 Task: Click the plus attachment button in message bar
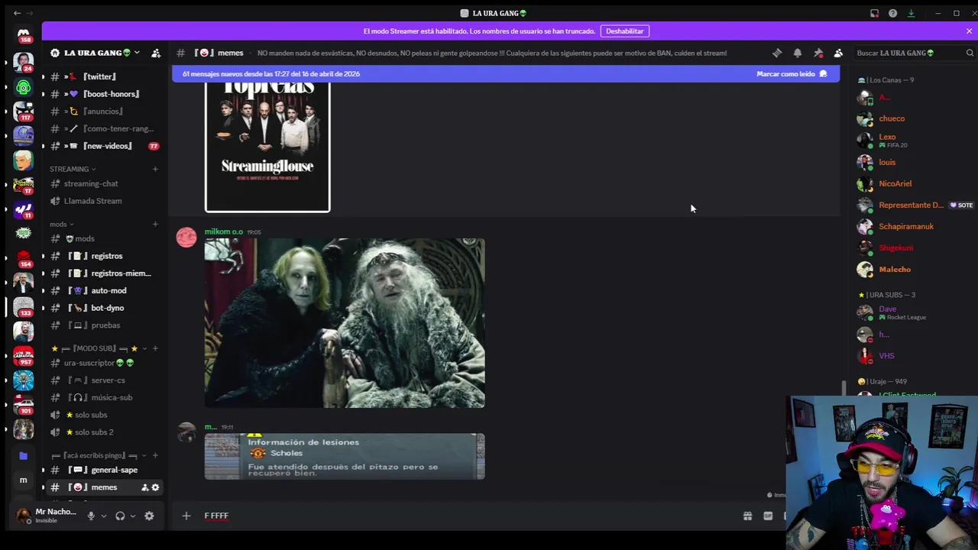(x=186, y=516)
